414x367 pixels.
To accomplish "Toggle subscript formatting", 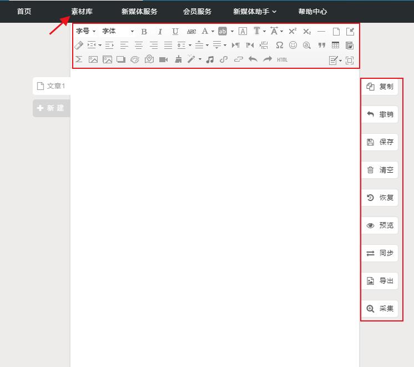I will (x=307, y=32).
